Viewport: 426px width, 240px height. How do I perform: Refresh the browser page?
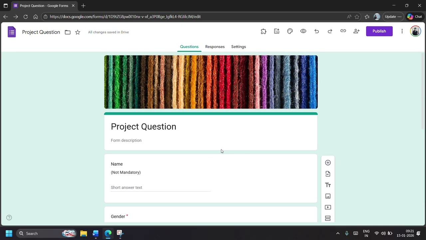(25, 17)
